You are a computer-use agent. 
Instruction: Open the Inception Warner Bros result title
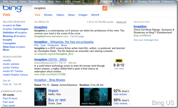(41, 27)
